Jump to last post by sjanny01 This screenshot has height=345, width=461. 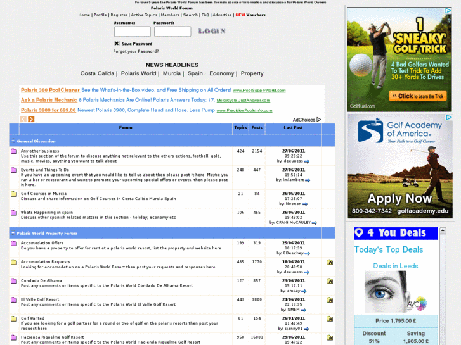coord(306,329)
